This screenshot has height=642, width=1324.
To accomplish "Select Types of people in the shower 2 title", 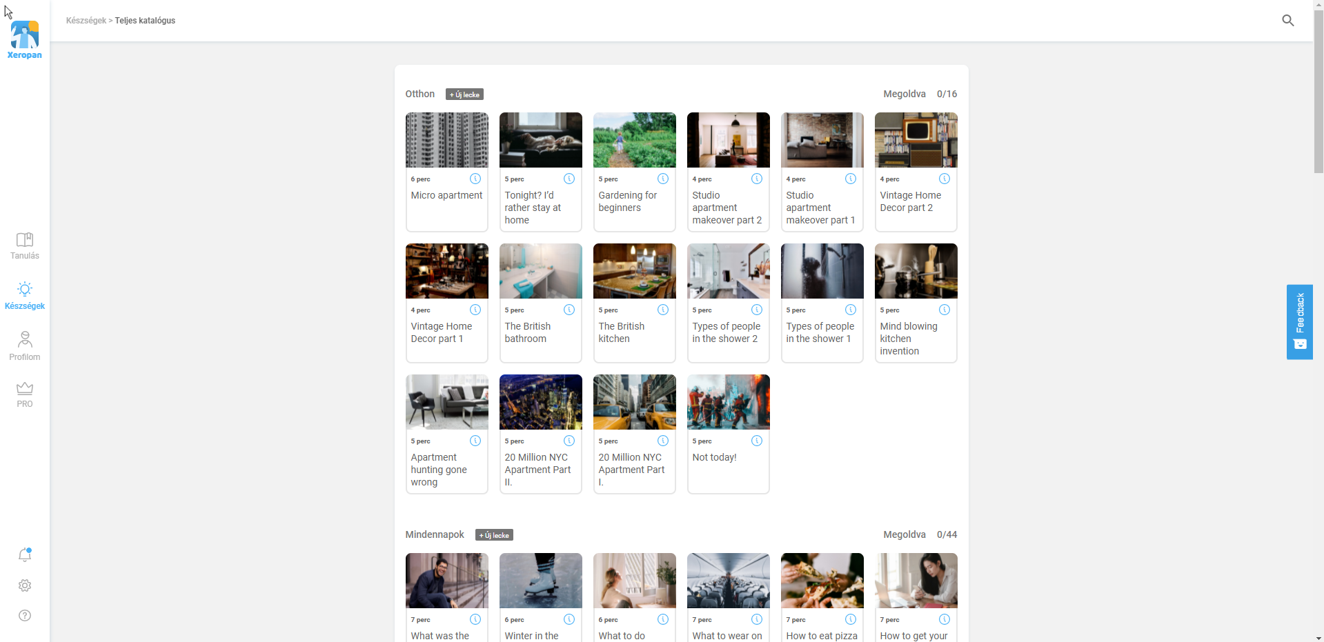I will coord(727,332).
